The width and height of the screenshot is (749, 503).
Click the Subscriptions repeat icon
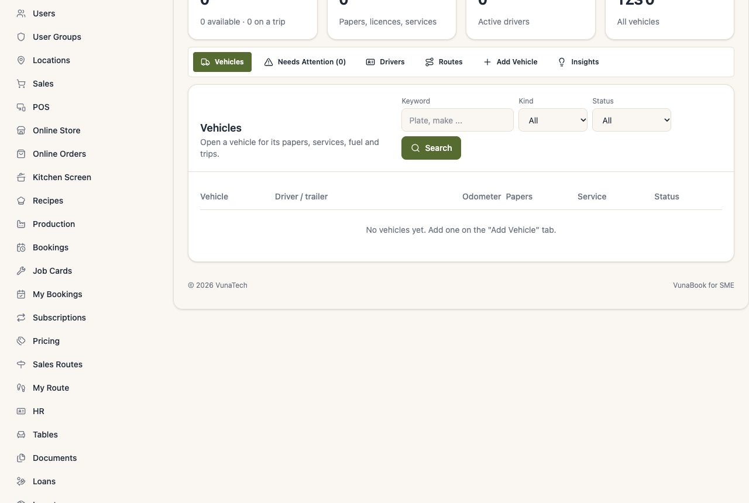(x=21, y=318)
